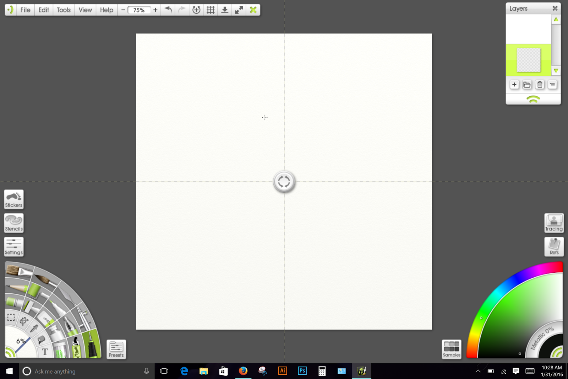Toggle fullscreen canvas mode

(239, 10)
